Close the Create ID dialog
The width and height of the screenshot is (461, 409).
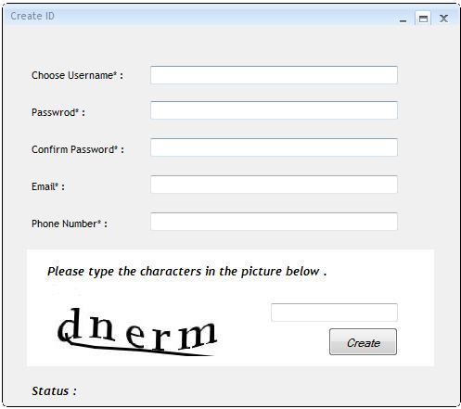pyautogui.click(x=443, y=19)
